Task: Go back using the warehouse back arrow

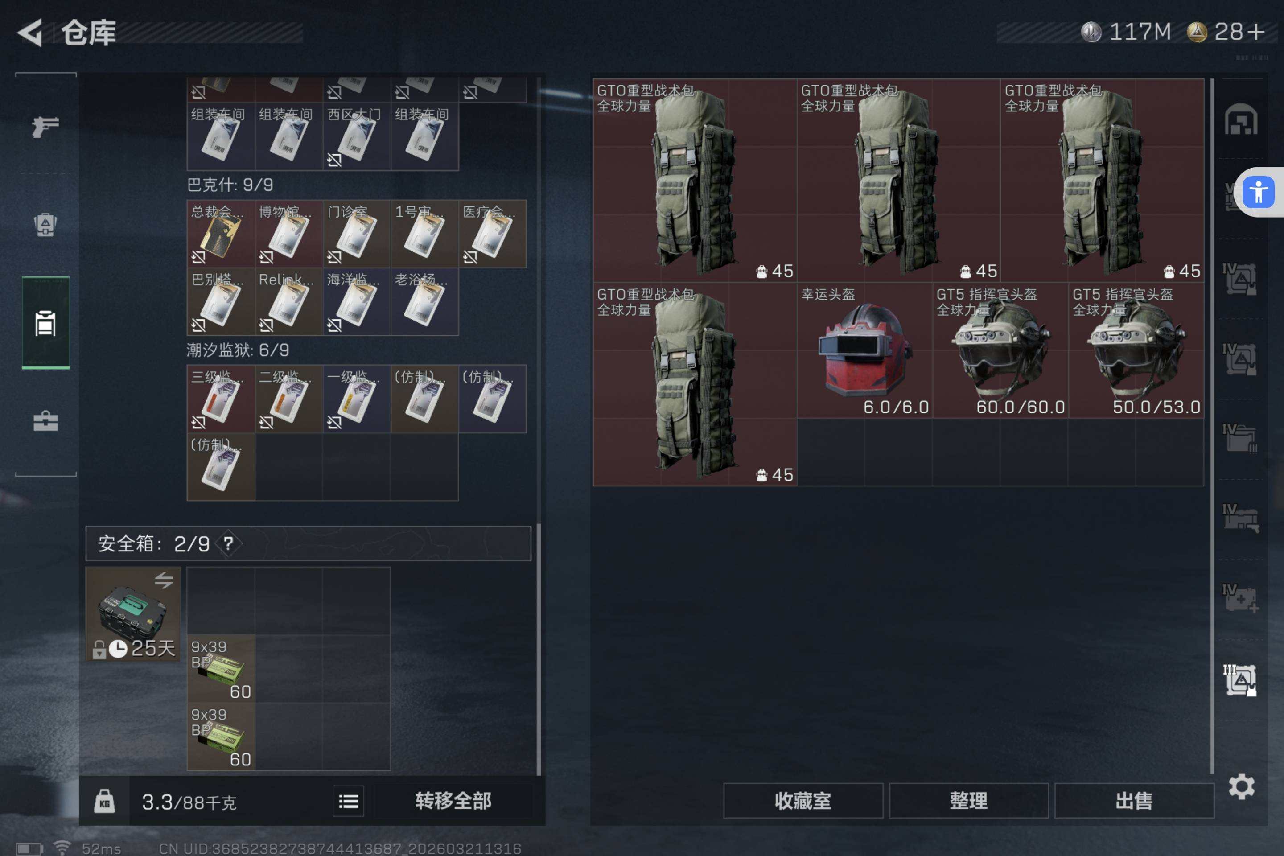Action: click(31, 32)
